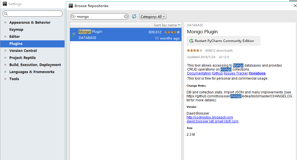Focus the plugin search field with mongo
The image size is (297, 160).
pyautogui.click(x=100, y=16)
